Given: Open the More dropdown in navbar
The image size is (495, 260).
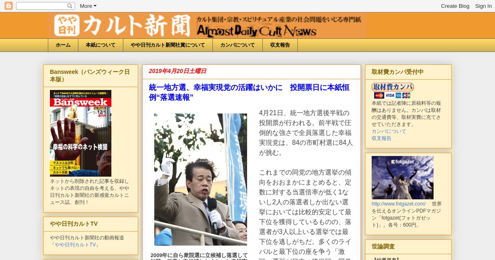Looking at the screenshot, I should click(88, 6).
